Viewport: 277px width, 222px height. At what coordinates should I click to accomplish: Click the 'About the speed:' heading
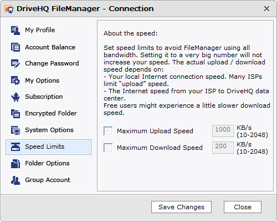point(131,33)
